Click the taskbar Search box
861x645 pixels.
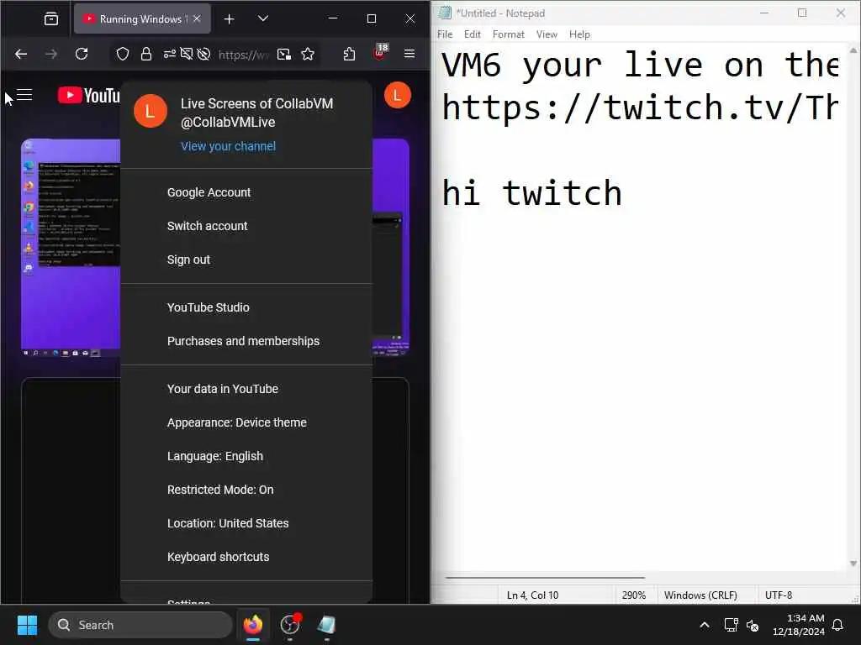point(140,625)
